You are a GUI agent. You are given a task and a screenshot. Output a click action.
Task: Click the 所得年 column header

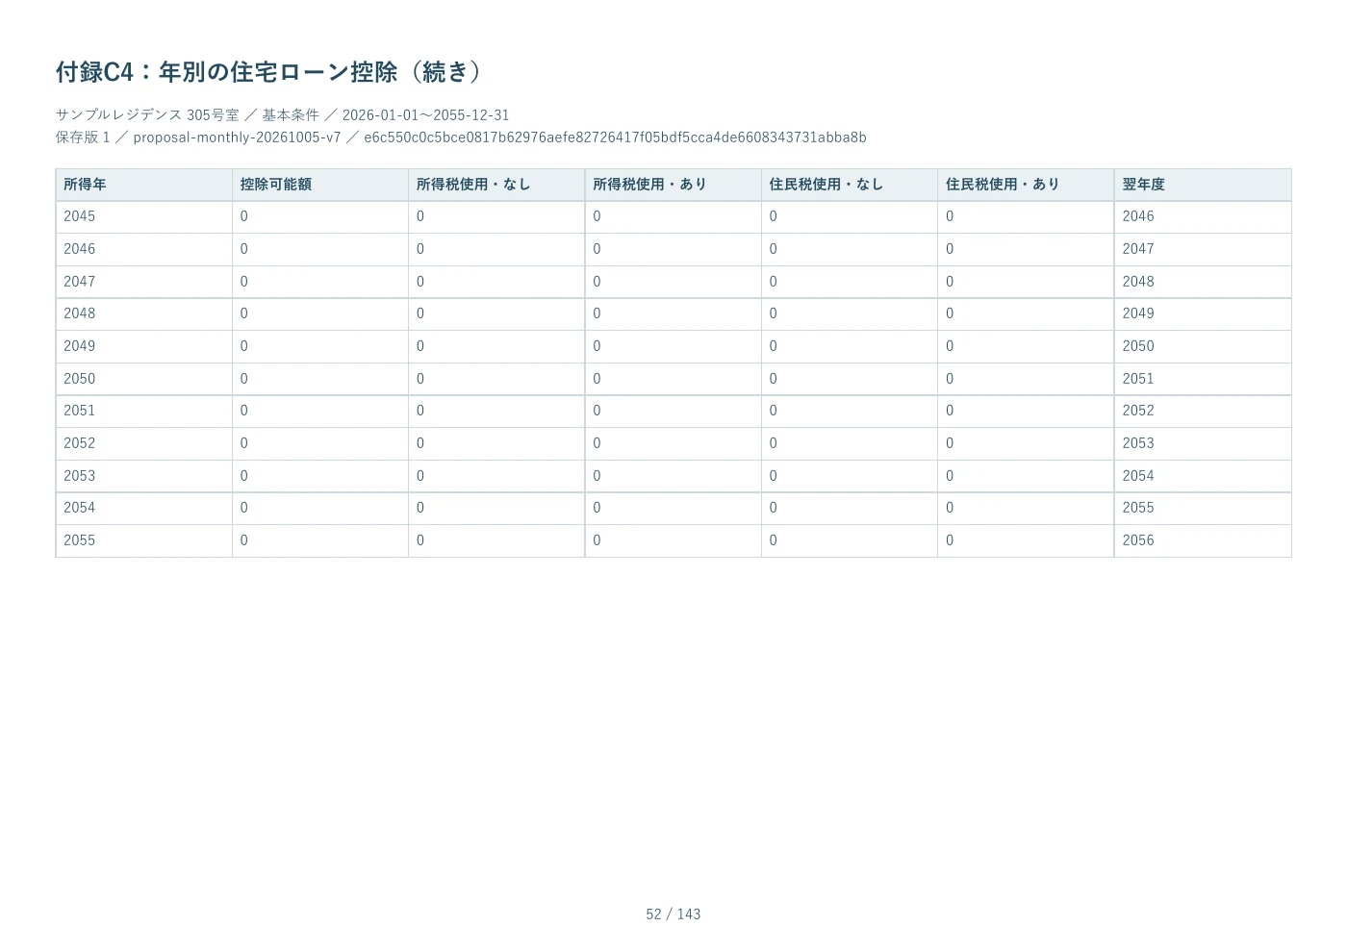click(x=143, y=185)
